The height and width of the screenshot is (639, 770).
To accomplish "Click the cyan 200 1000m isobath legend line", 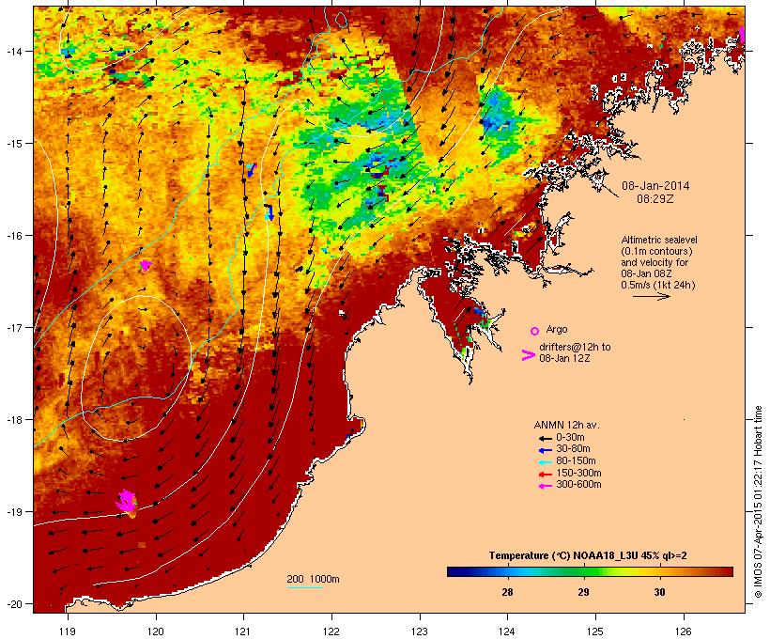I will point(304,587).
